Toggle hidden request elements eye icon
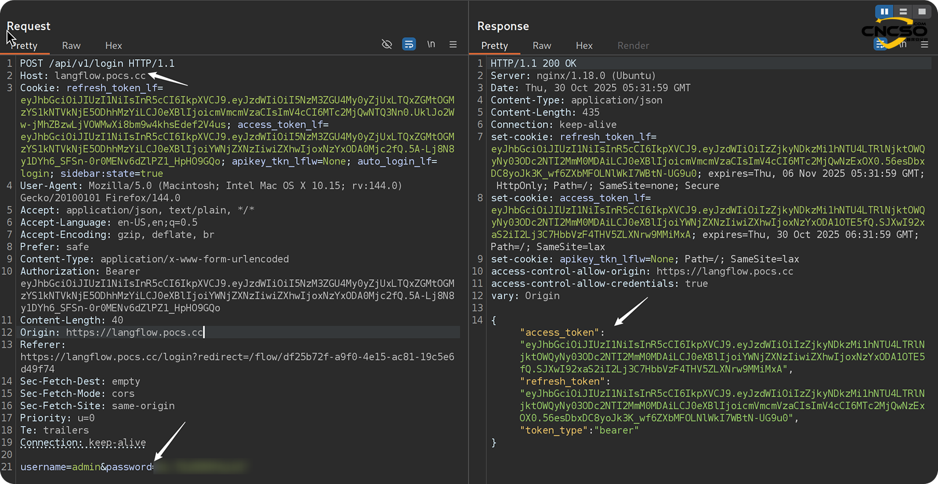938x484 pixels. 386,45
